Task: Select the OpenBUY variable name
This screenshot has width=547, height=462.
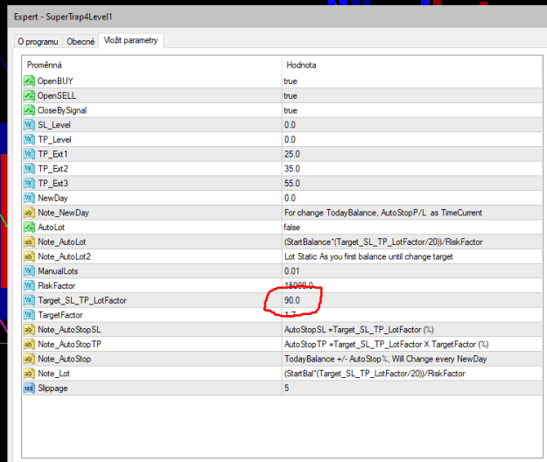Action: pyautogui.click(x=55, y=81)
